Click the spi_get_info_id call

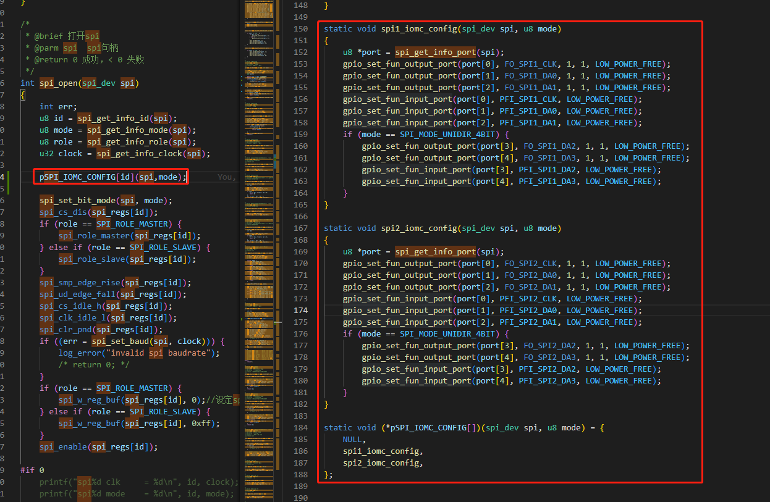click(113, 118)
